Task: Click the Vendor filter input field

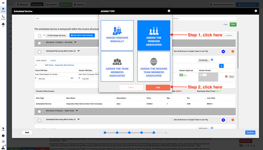Action: 204,18
